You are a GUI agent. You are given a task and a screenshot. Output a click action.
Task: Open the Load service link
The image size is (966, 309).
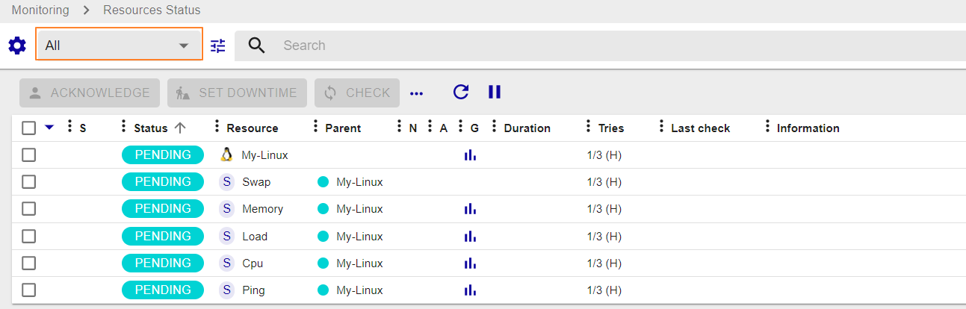coord(255,237)
